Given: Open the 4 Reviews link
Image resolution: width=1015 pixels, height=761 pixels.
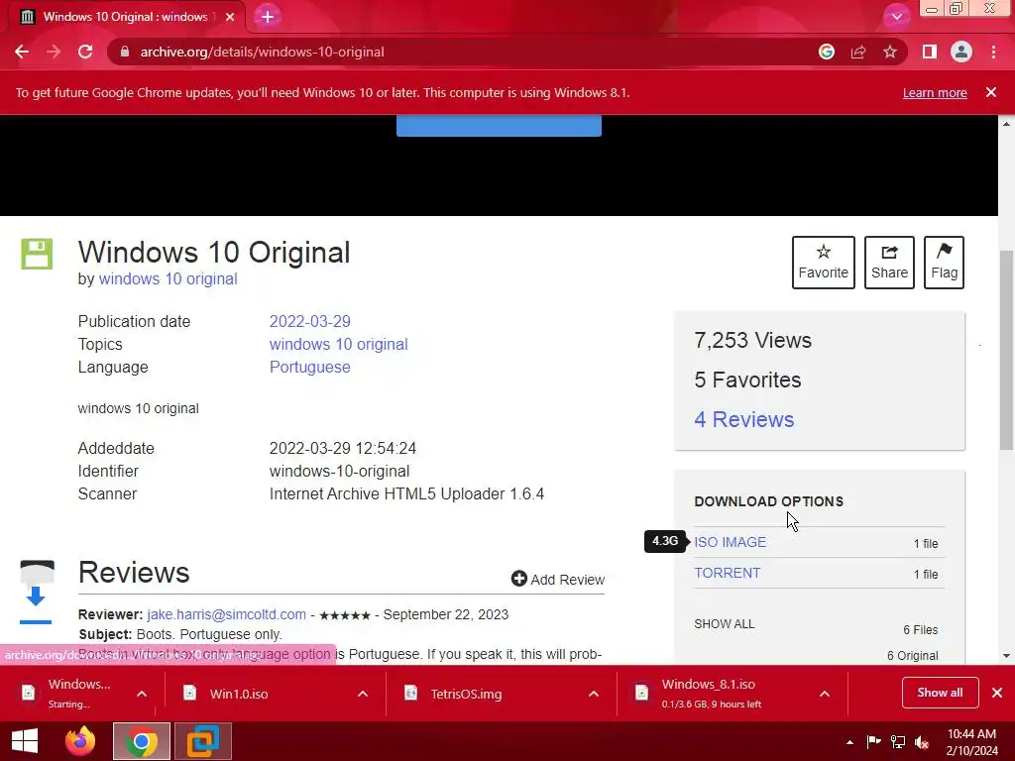Looking at the screenshot, I should [743, 419].
